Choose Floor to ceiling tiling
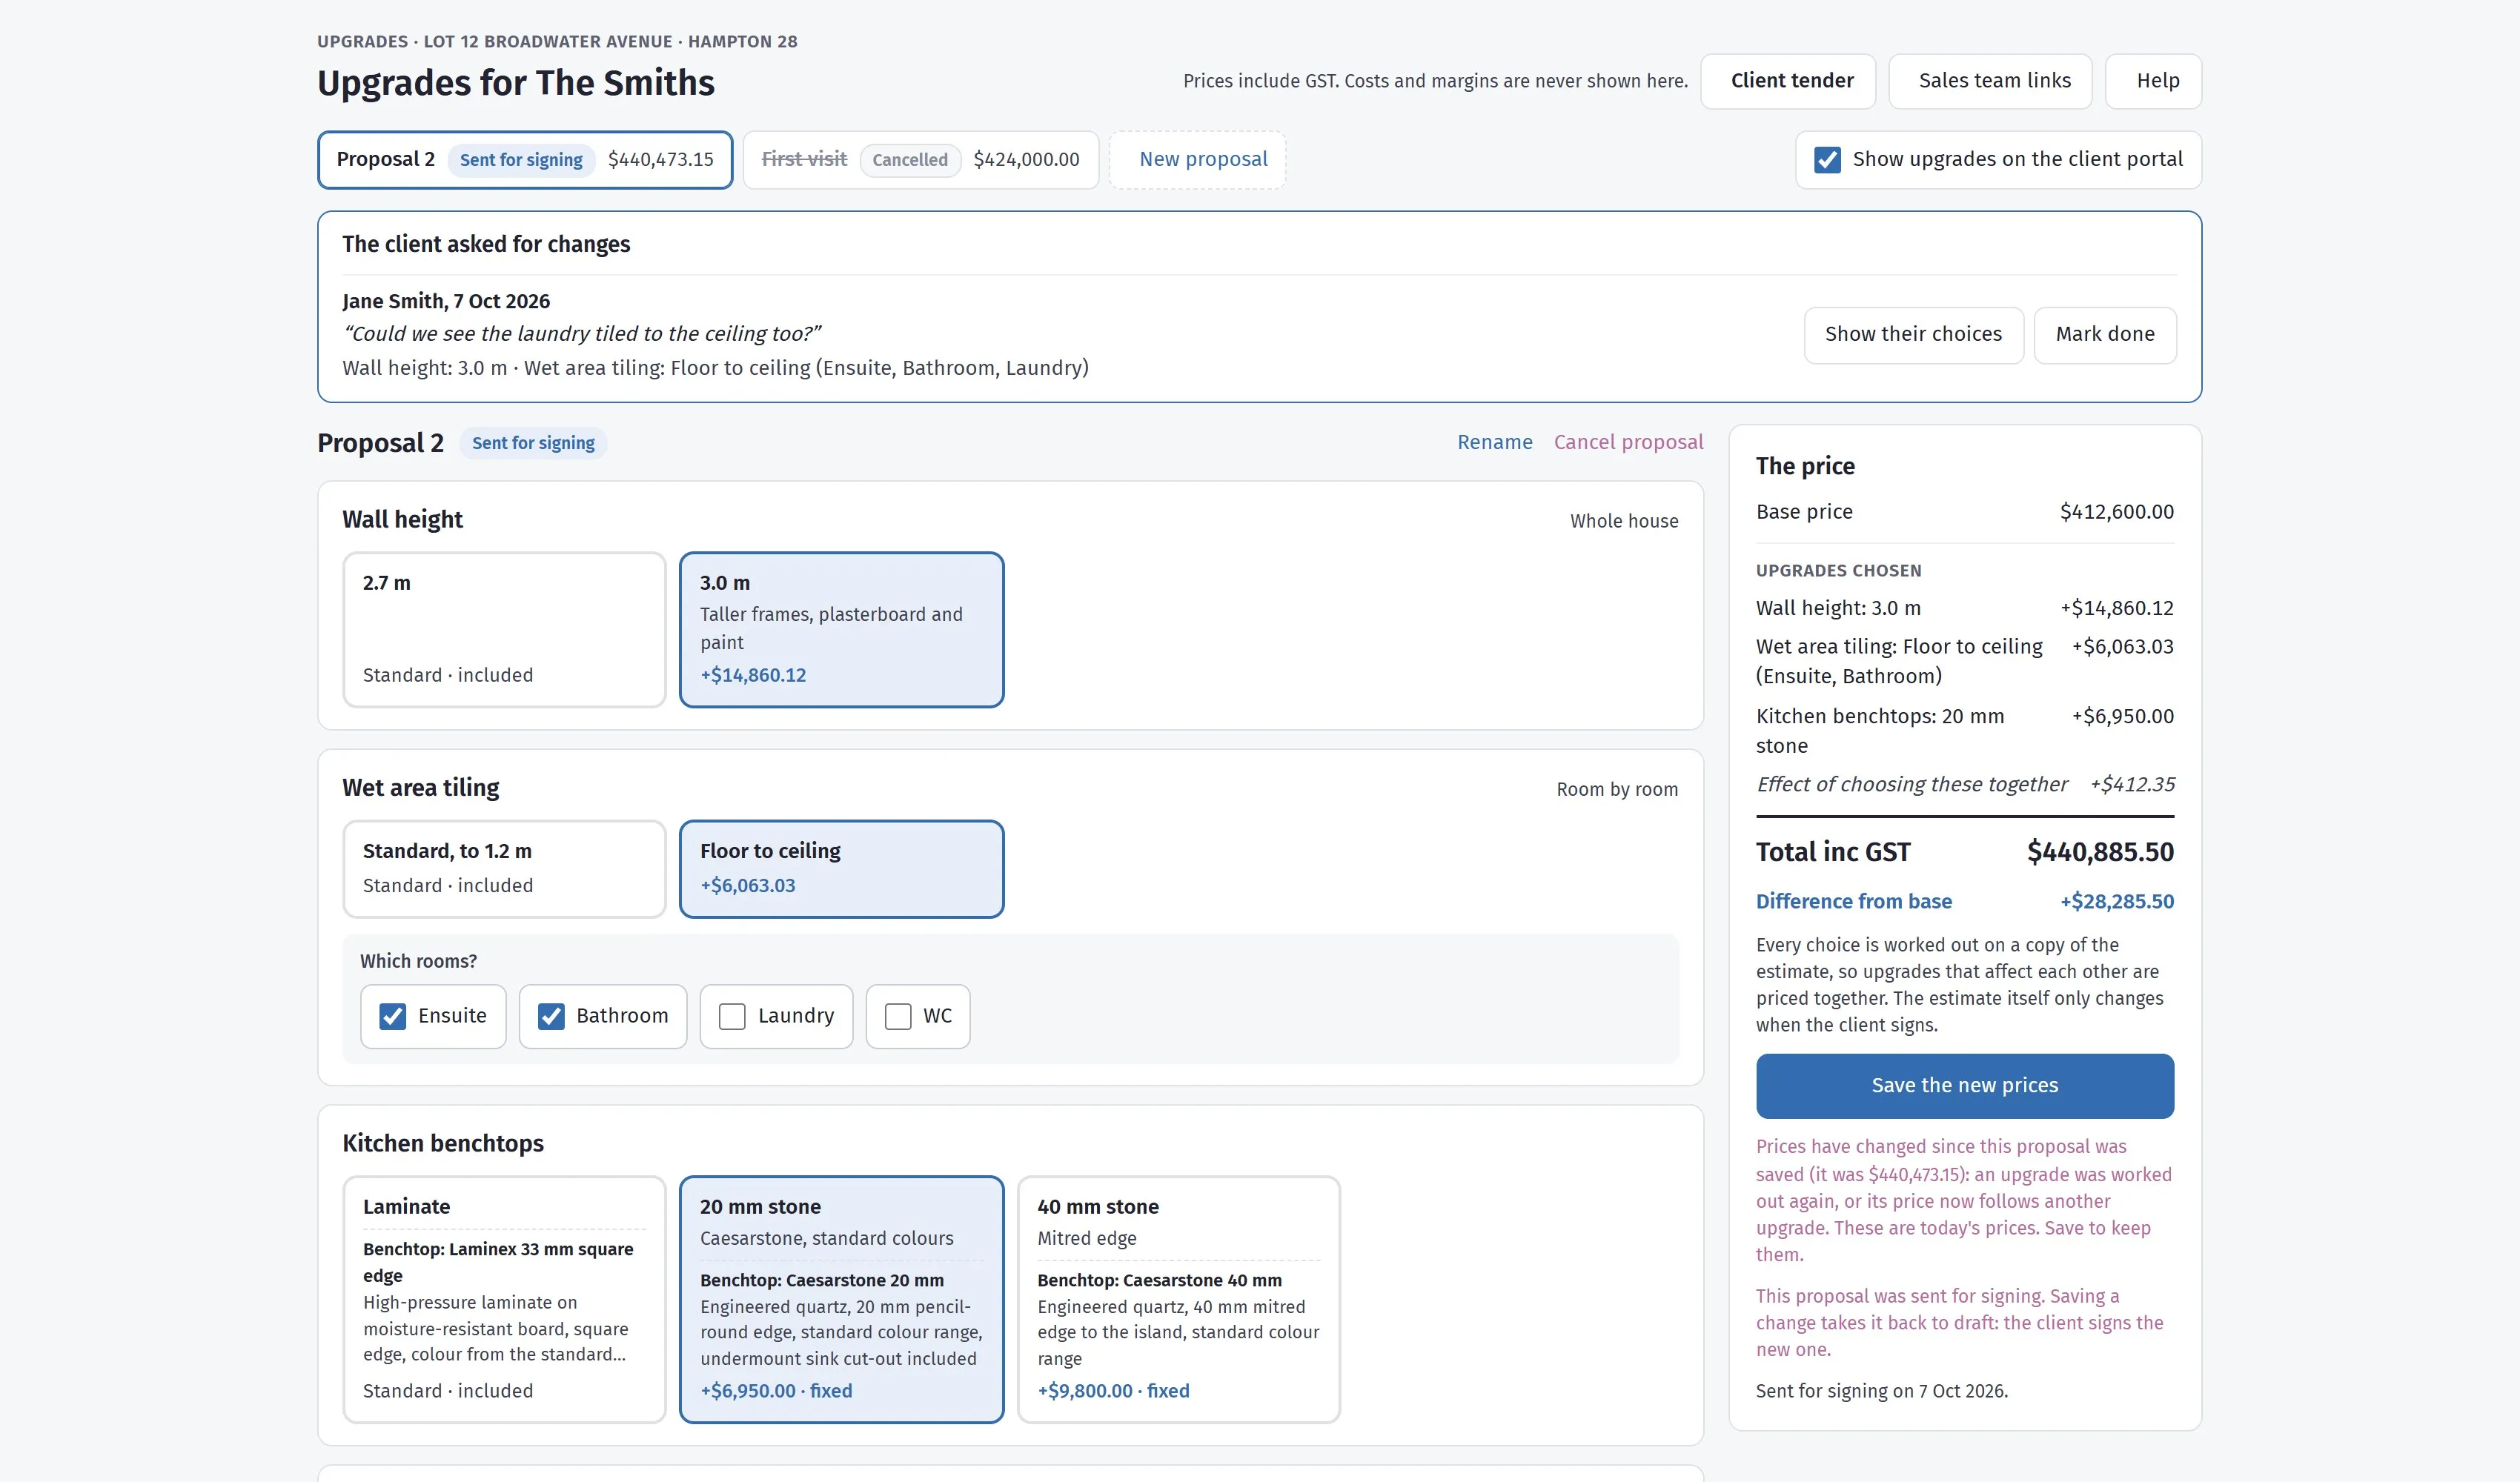Viewport: 2520px width, 1482px height. [841, 869]
